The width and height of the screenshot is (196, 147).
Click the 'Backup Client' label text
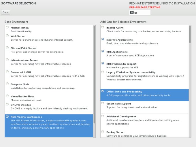115,28
